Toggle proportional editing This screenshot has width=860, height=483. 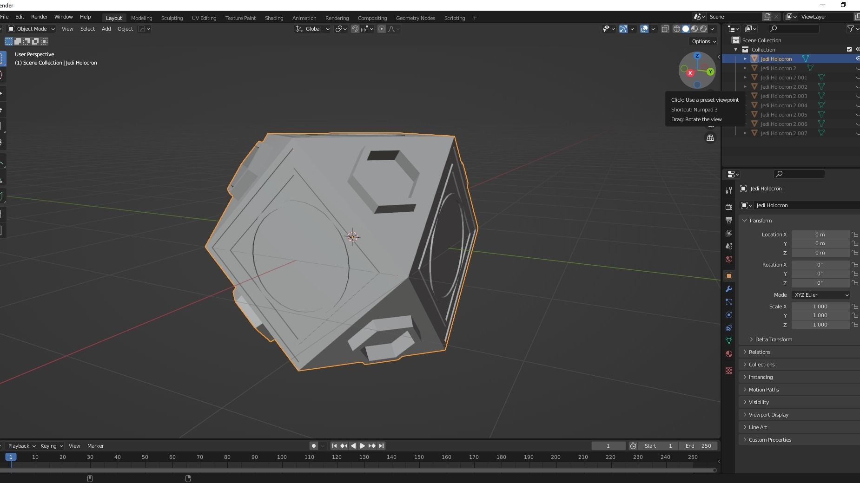point(382,29)
